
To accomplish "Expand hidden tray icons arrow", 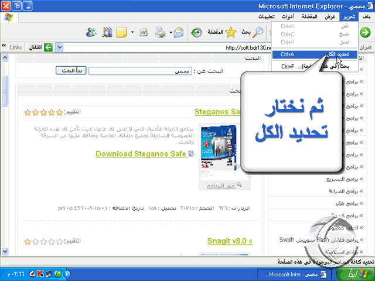I will 67,274.
